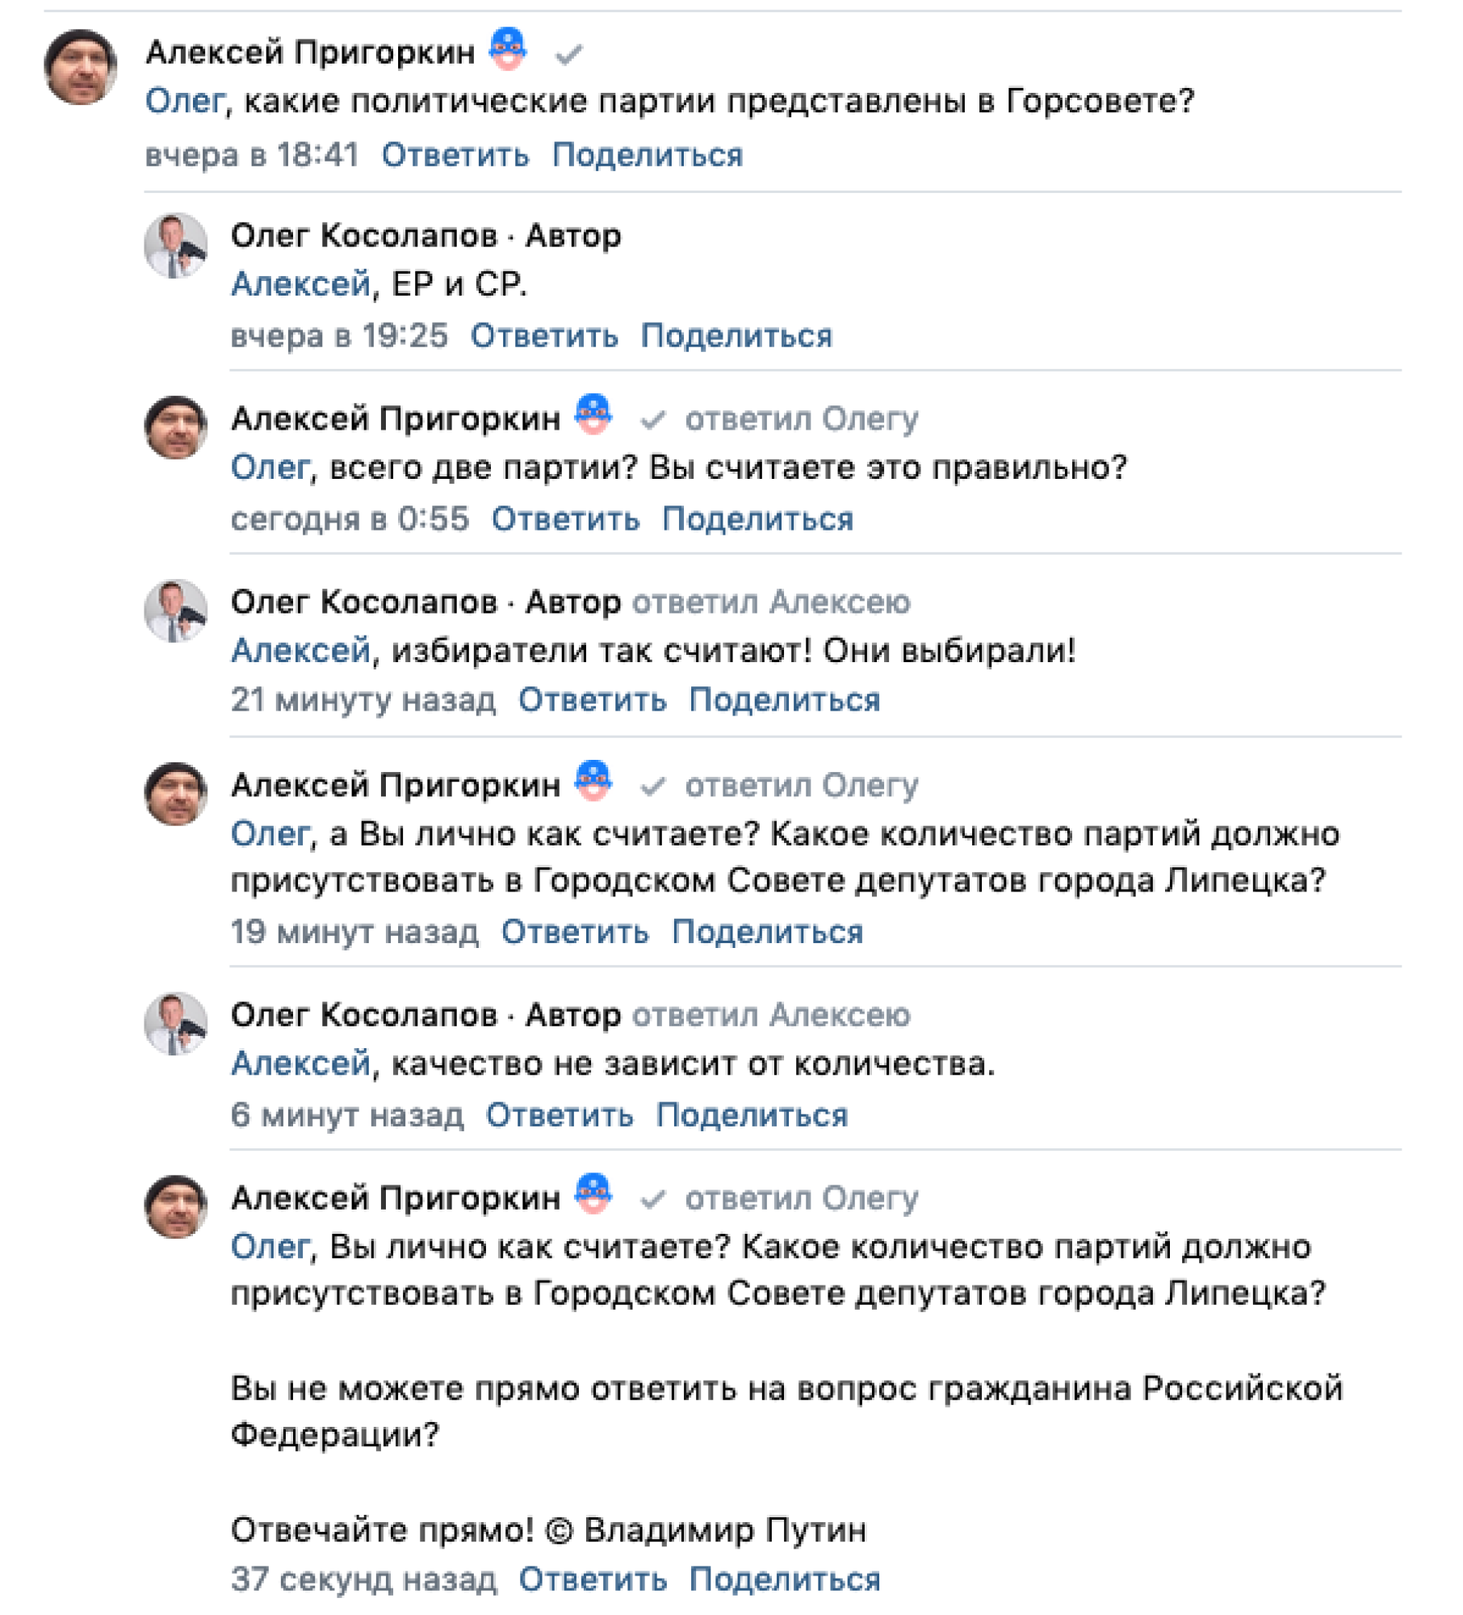Viewport: 1463px width, 1615px height.
Task: Click Ответить under the '6 минут назад' comment
Action: click(x=560, y=1116)
